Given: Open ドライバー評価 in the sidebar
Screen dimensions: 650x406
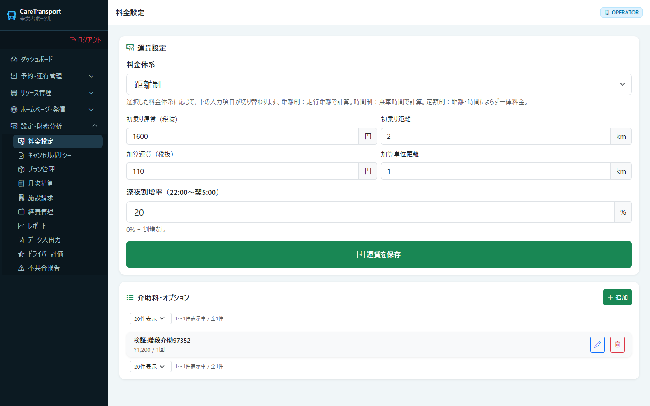Looking at the screenshot, I should click(58, 254).
